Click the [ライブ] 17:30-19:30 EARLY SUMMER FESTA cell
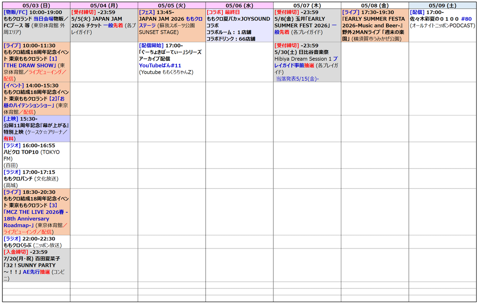Viewport: 479px width, 304px height. (x=375, y=25)
